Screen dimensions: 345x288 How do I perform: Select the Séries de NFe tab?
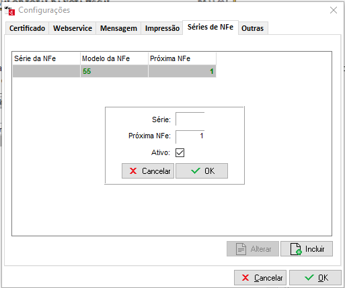(210, 27)
